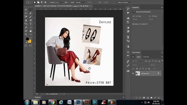This screenshot has width=187, height=105.
Task: Toggle lock position in Layers panel
Action: [143, 69]
